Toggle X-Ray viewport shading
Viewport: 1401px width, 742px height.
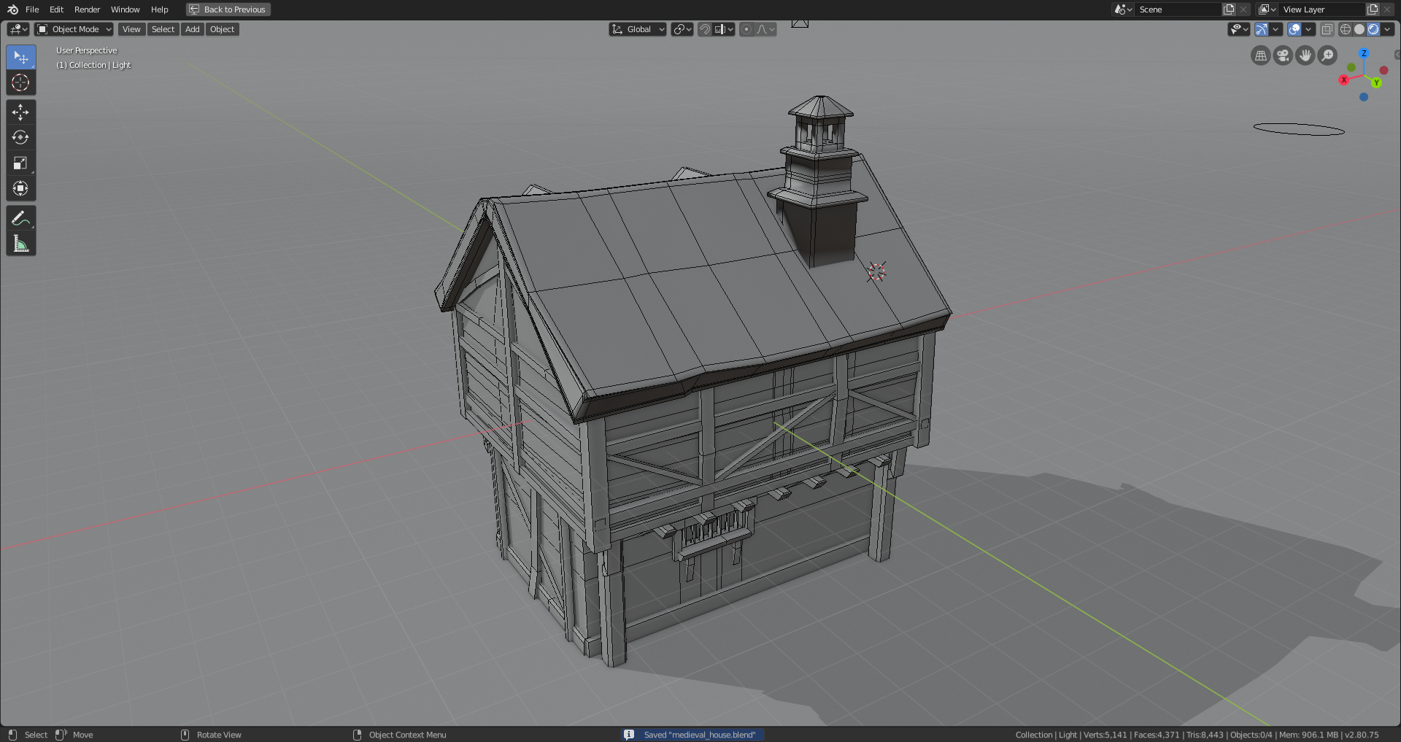point(1328,29)
